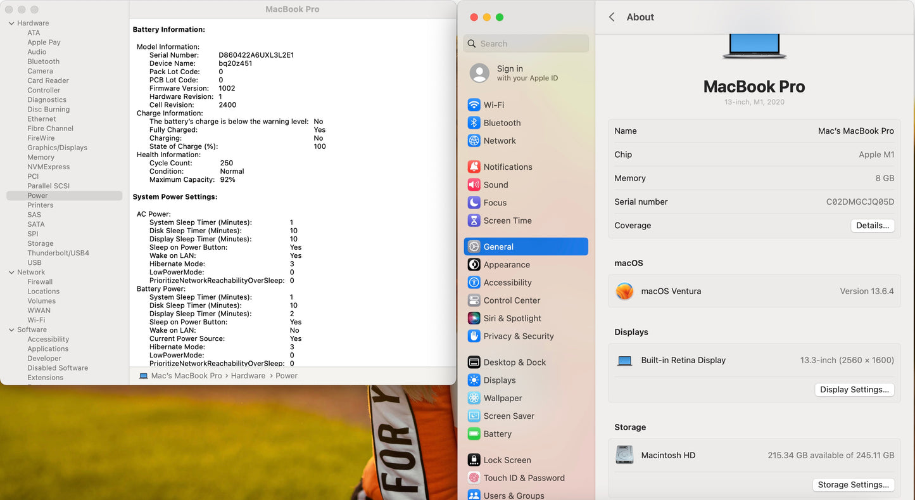Open Screen Time hourglass icon
The width and height of the screenshot is (915, 500).
474,221
